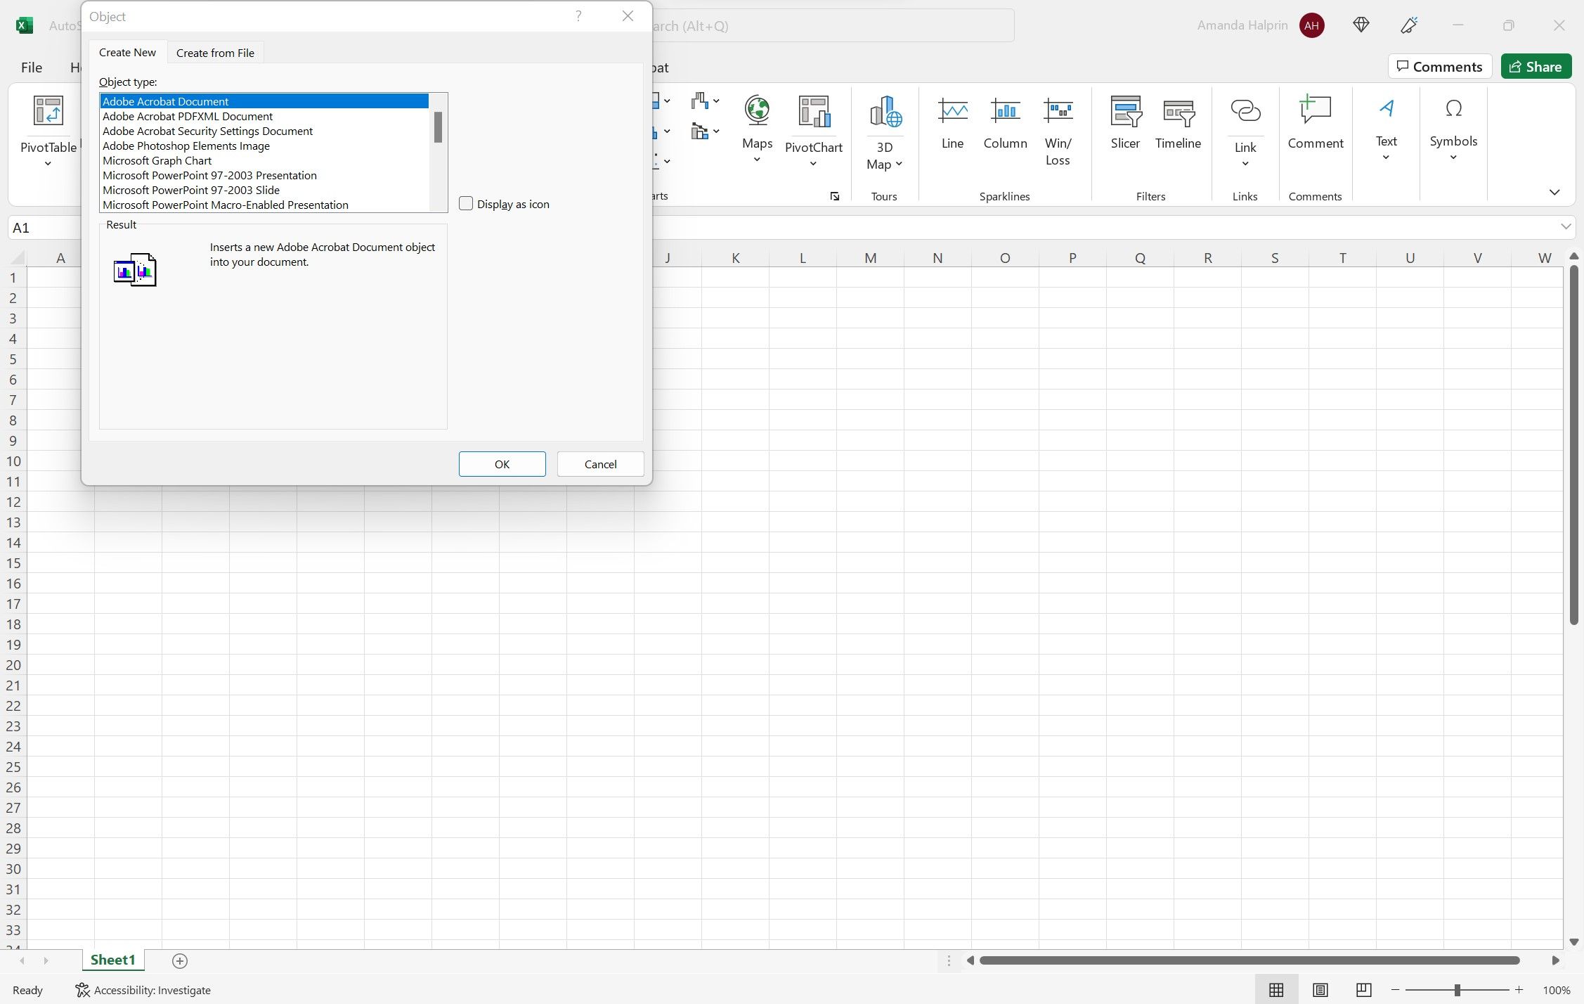Expand the Link dropdown options
This screenshot has width=1584, height=1004.
[x=1245, y=162]
